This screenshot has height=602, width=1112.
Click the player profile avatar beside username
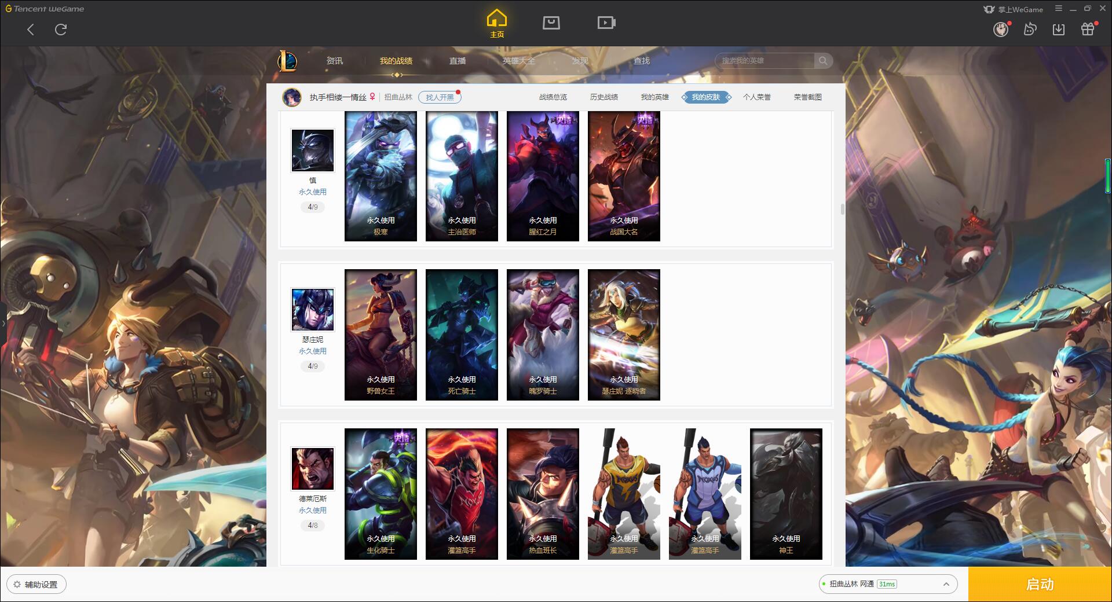point(292,97)
